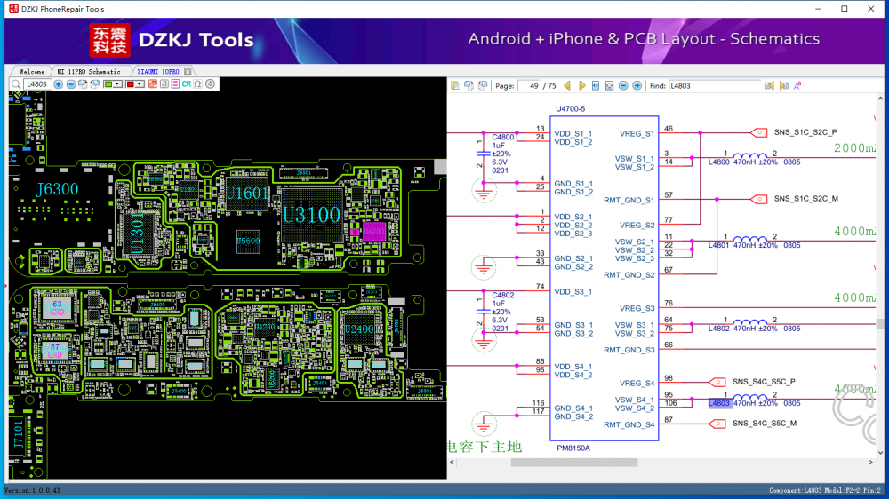Select the XIAOMI 10PRO tab
The width and height of the screenshot is (889, 499).
(x=158, y=72)
